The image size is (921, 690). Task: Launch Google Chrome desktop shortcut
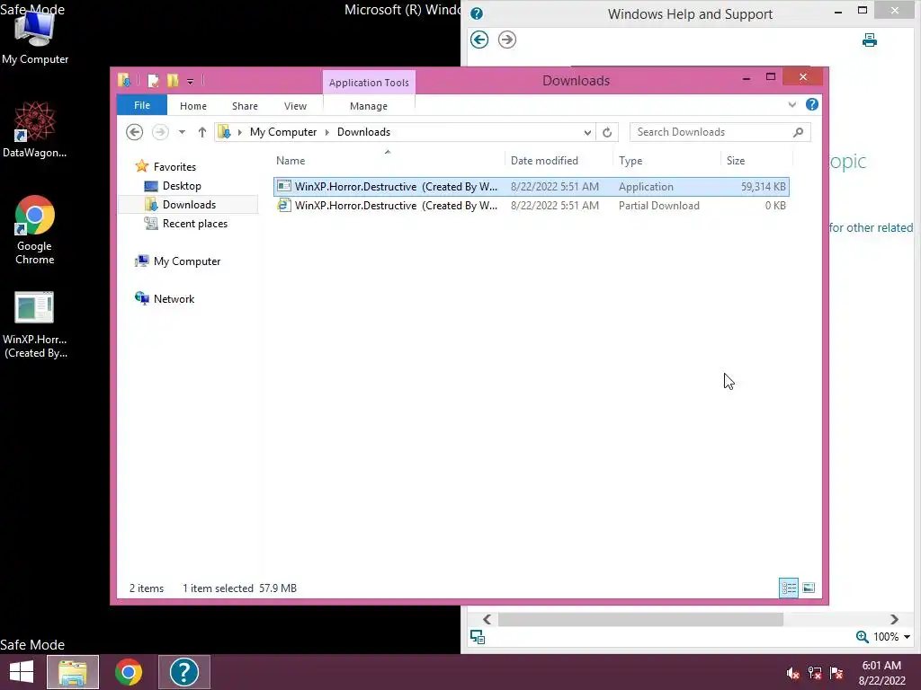pos(35,230)
